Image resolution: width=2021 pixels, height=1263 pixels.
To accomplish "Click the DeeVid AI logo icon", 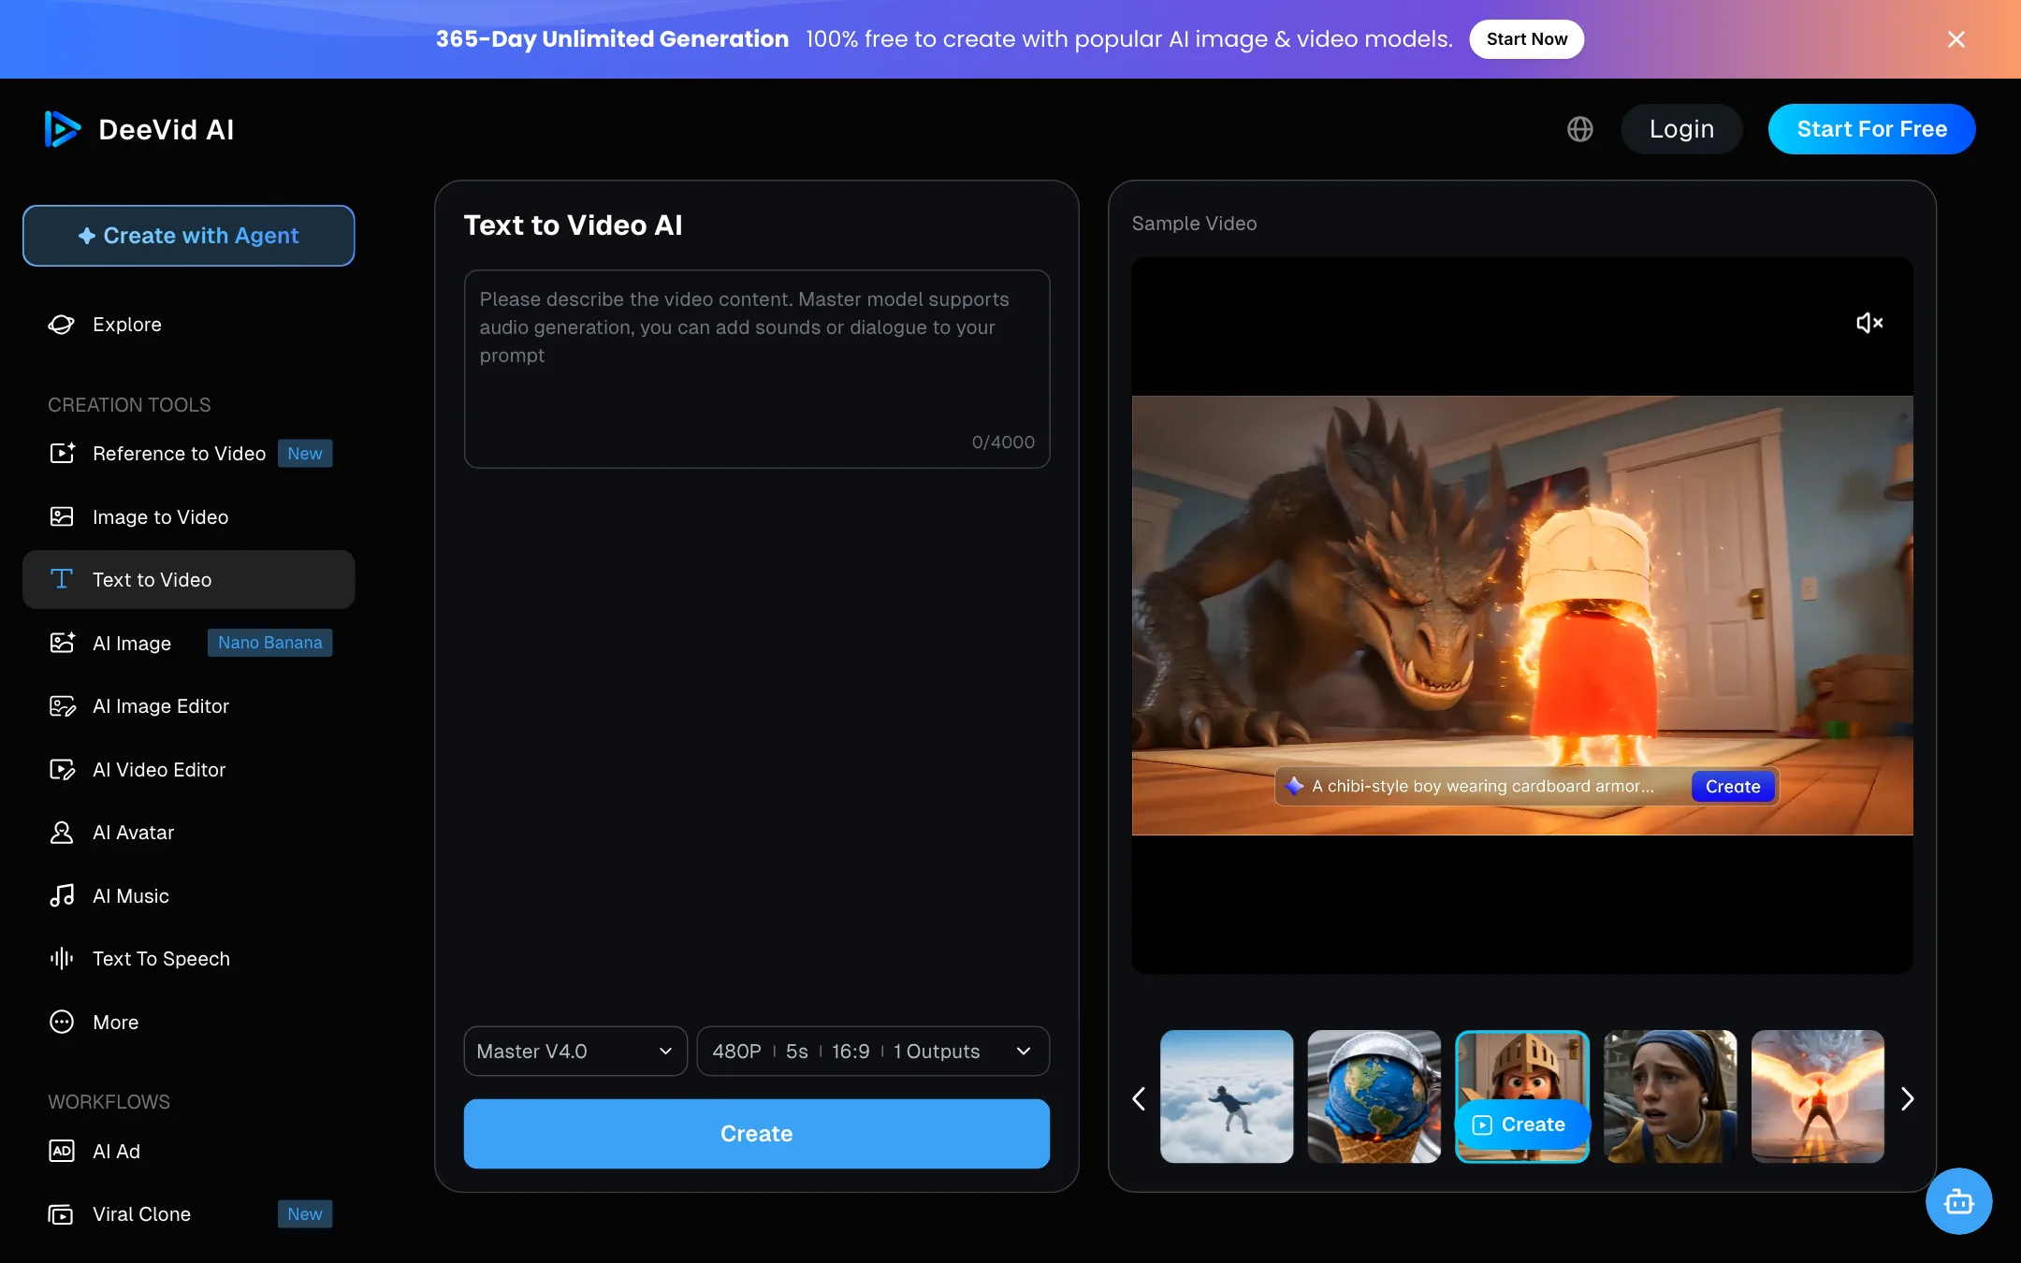I will pos(63,129).
